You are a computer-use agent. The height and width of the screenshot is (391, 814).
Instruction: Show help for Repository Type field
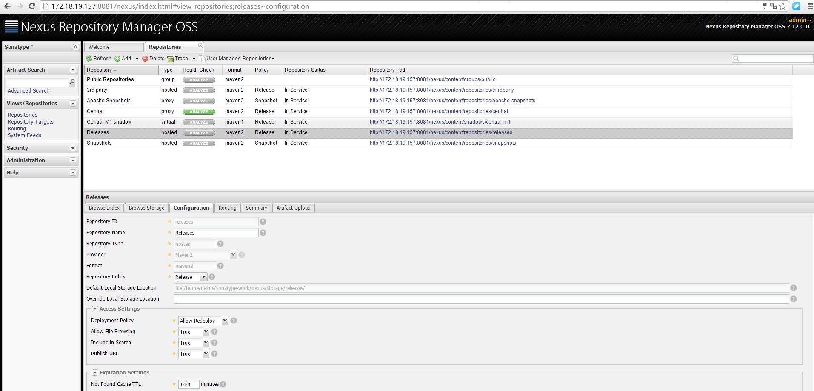(x=220, y=244)
